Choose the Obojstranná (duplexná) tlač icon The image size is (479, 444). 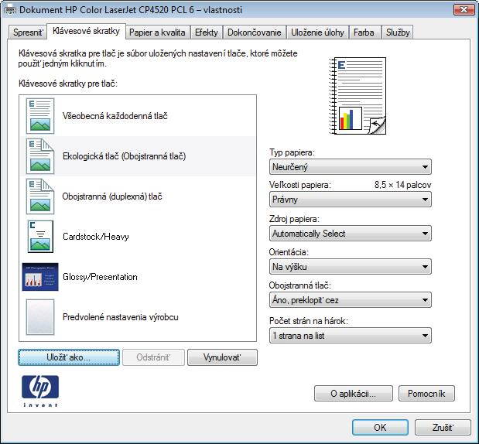[40, 196]
